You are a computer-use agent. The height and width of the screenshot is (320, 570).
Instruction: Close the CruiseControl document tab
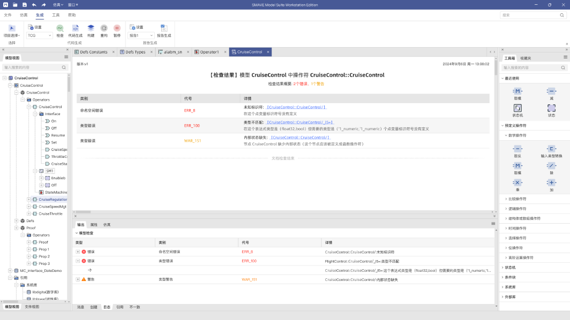[268, 52]
